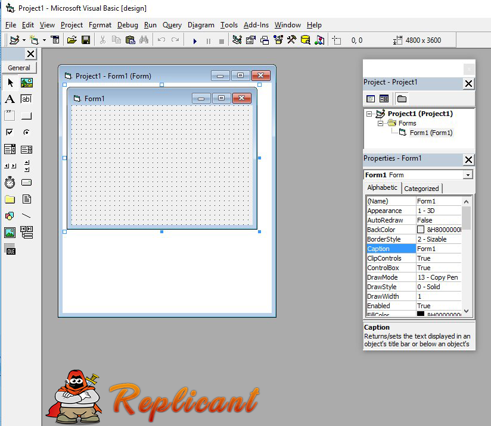Select the vertical scrollbar control tool
Image resolution: width=491 pixels, height=426 pixels.
click(x=27, y=166)
